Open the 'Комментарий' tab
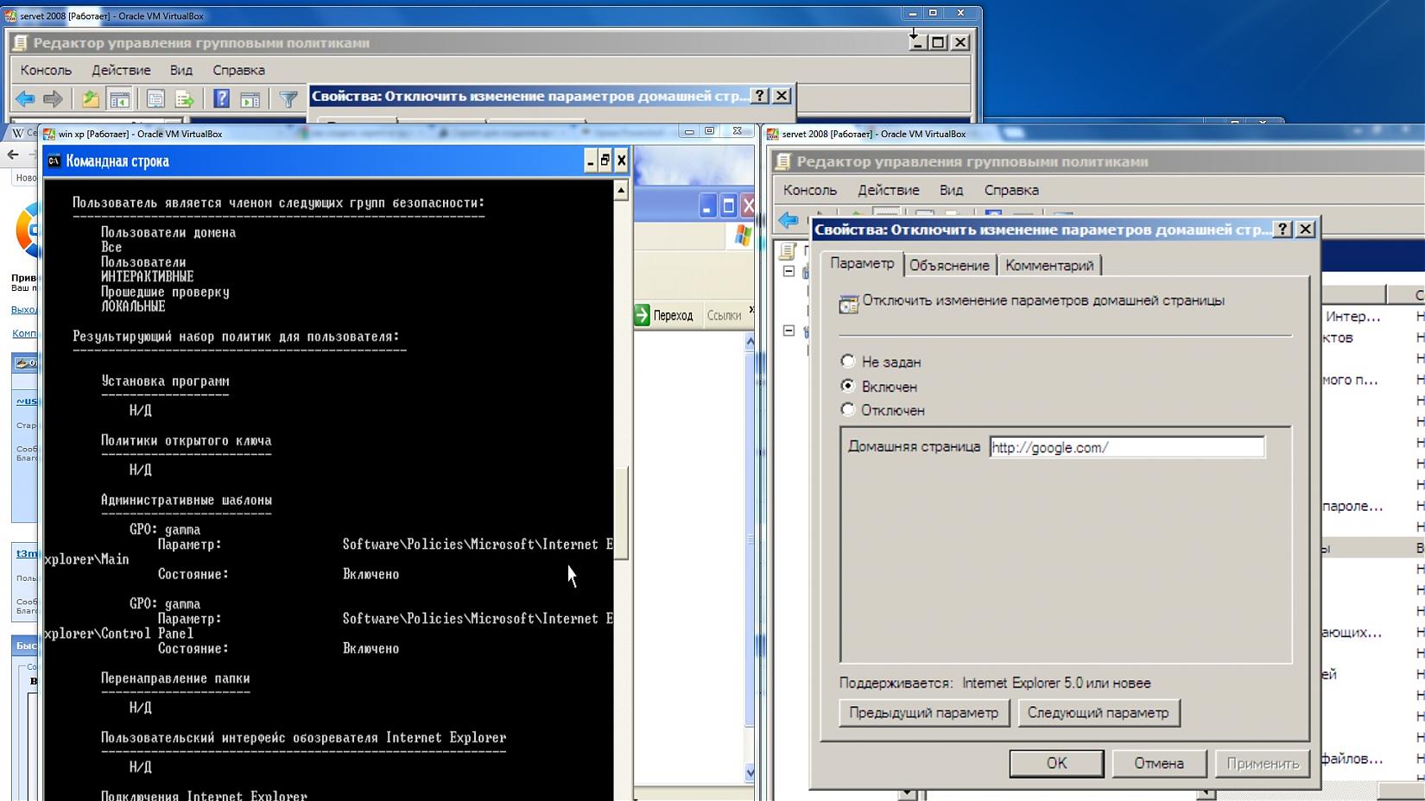This screenshot has width=1425, height=801. (1049, 265)
